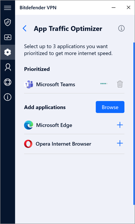Click the blue vertical scrollbar
Image resolution: width=135 pixels, height=224 pixels.
click(x=134, y=123)
